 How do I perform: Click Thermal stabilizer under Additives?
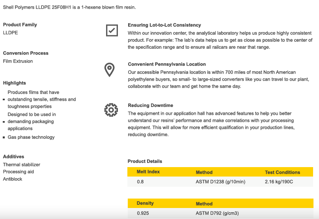pos(22,165)
